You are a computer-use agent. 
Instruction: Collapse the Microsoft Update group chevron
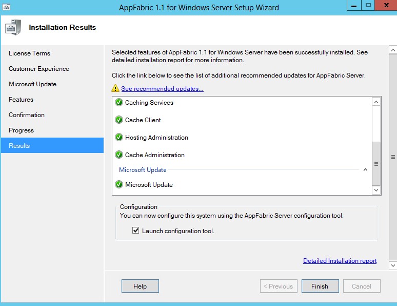click(x=365, y=170)
